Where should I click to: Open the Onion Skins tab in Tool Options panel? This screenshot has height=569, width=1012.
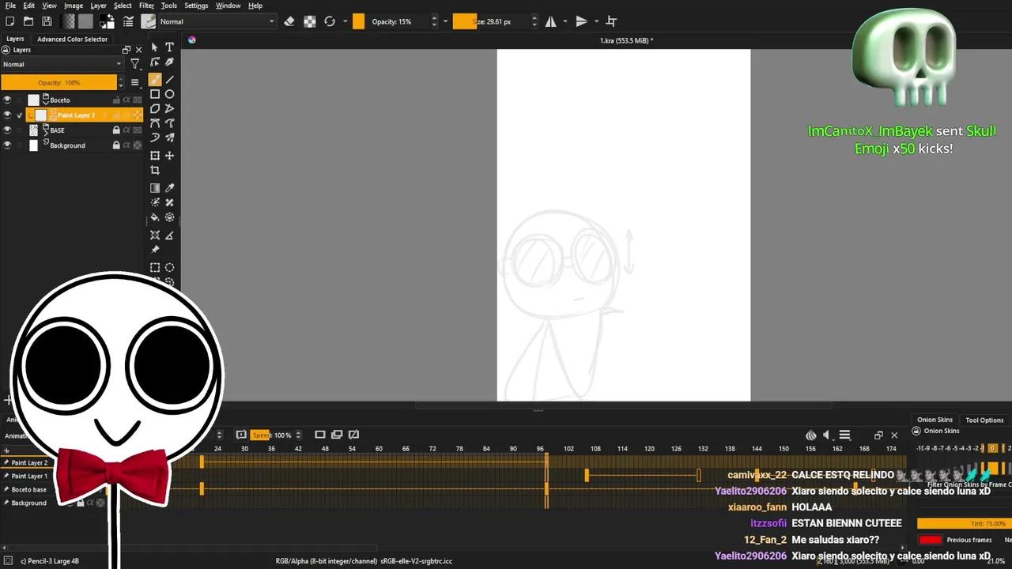pos(935,420)
